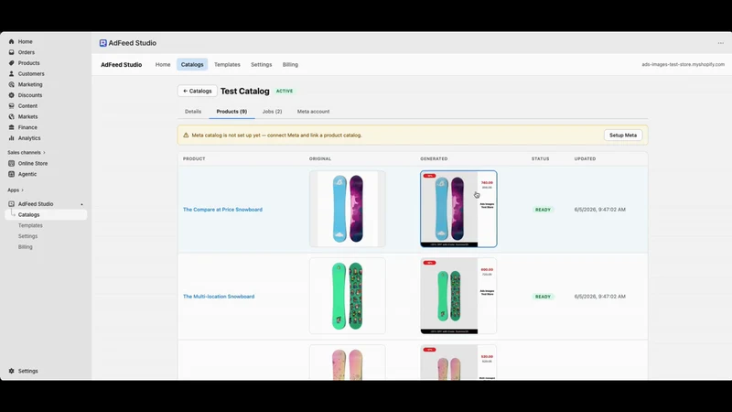Expand the Apps section
The height and width of the screenshot is (412, 732).
pyautogui.click(x=16, y=190)
